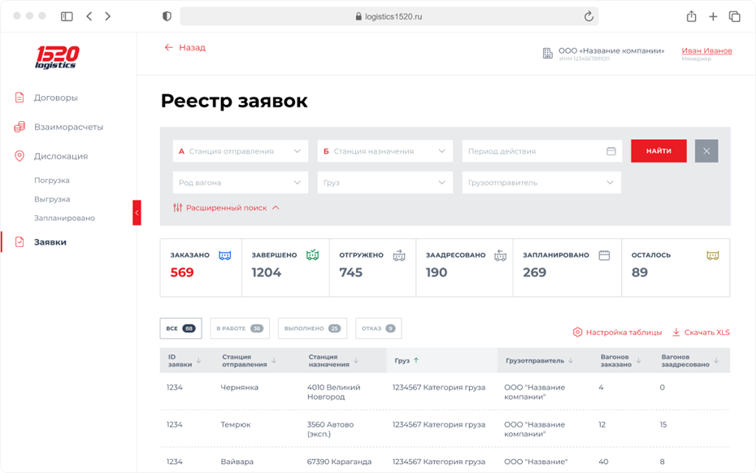Go back via Назад link
756x473 pixels.
[185, 47]
